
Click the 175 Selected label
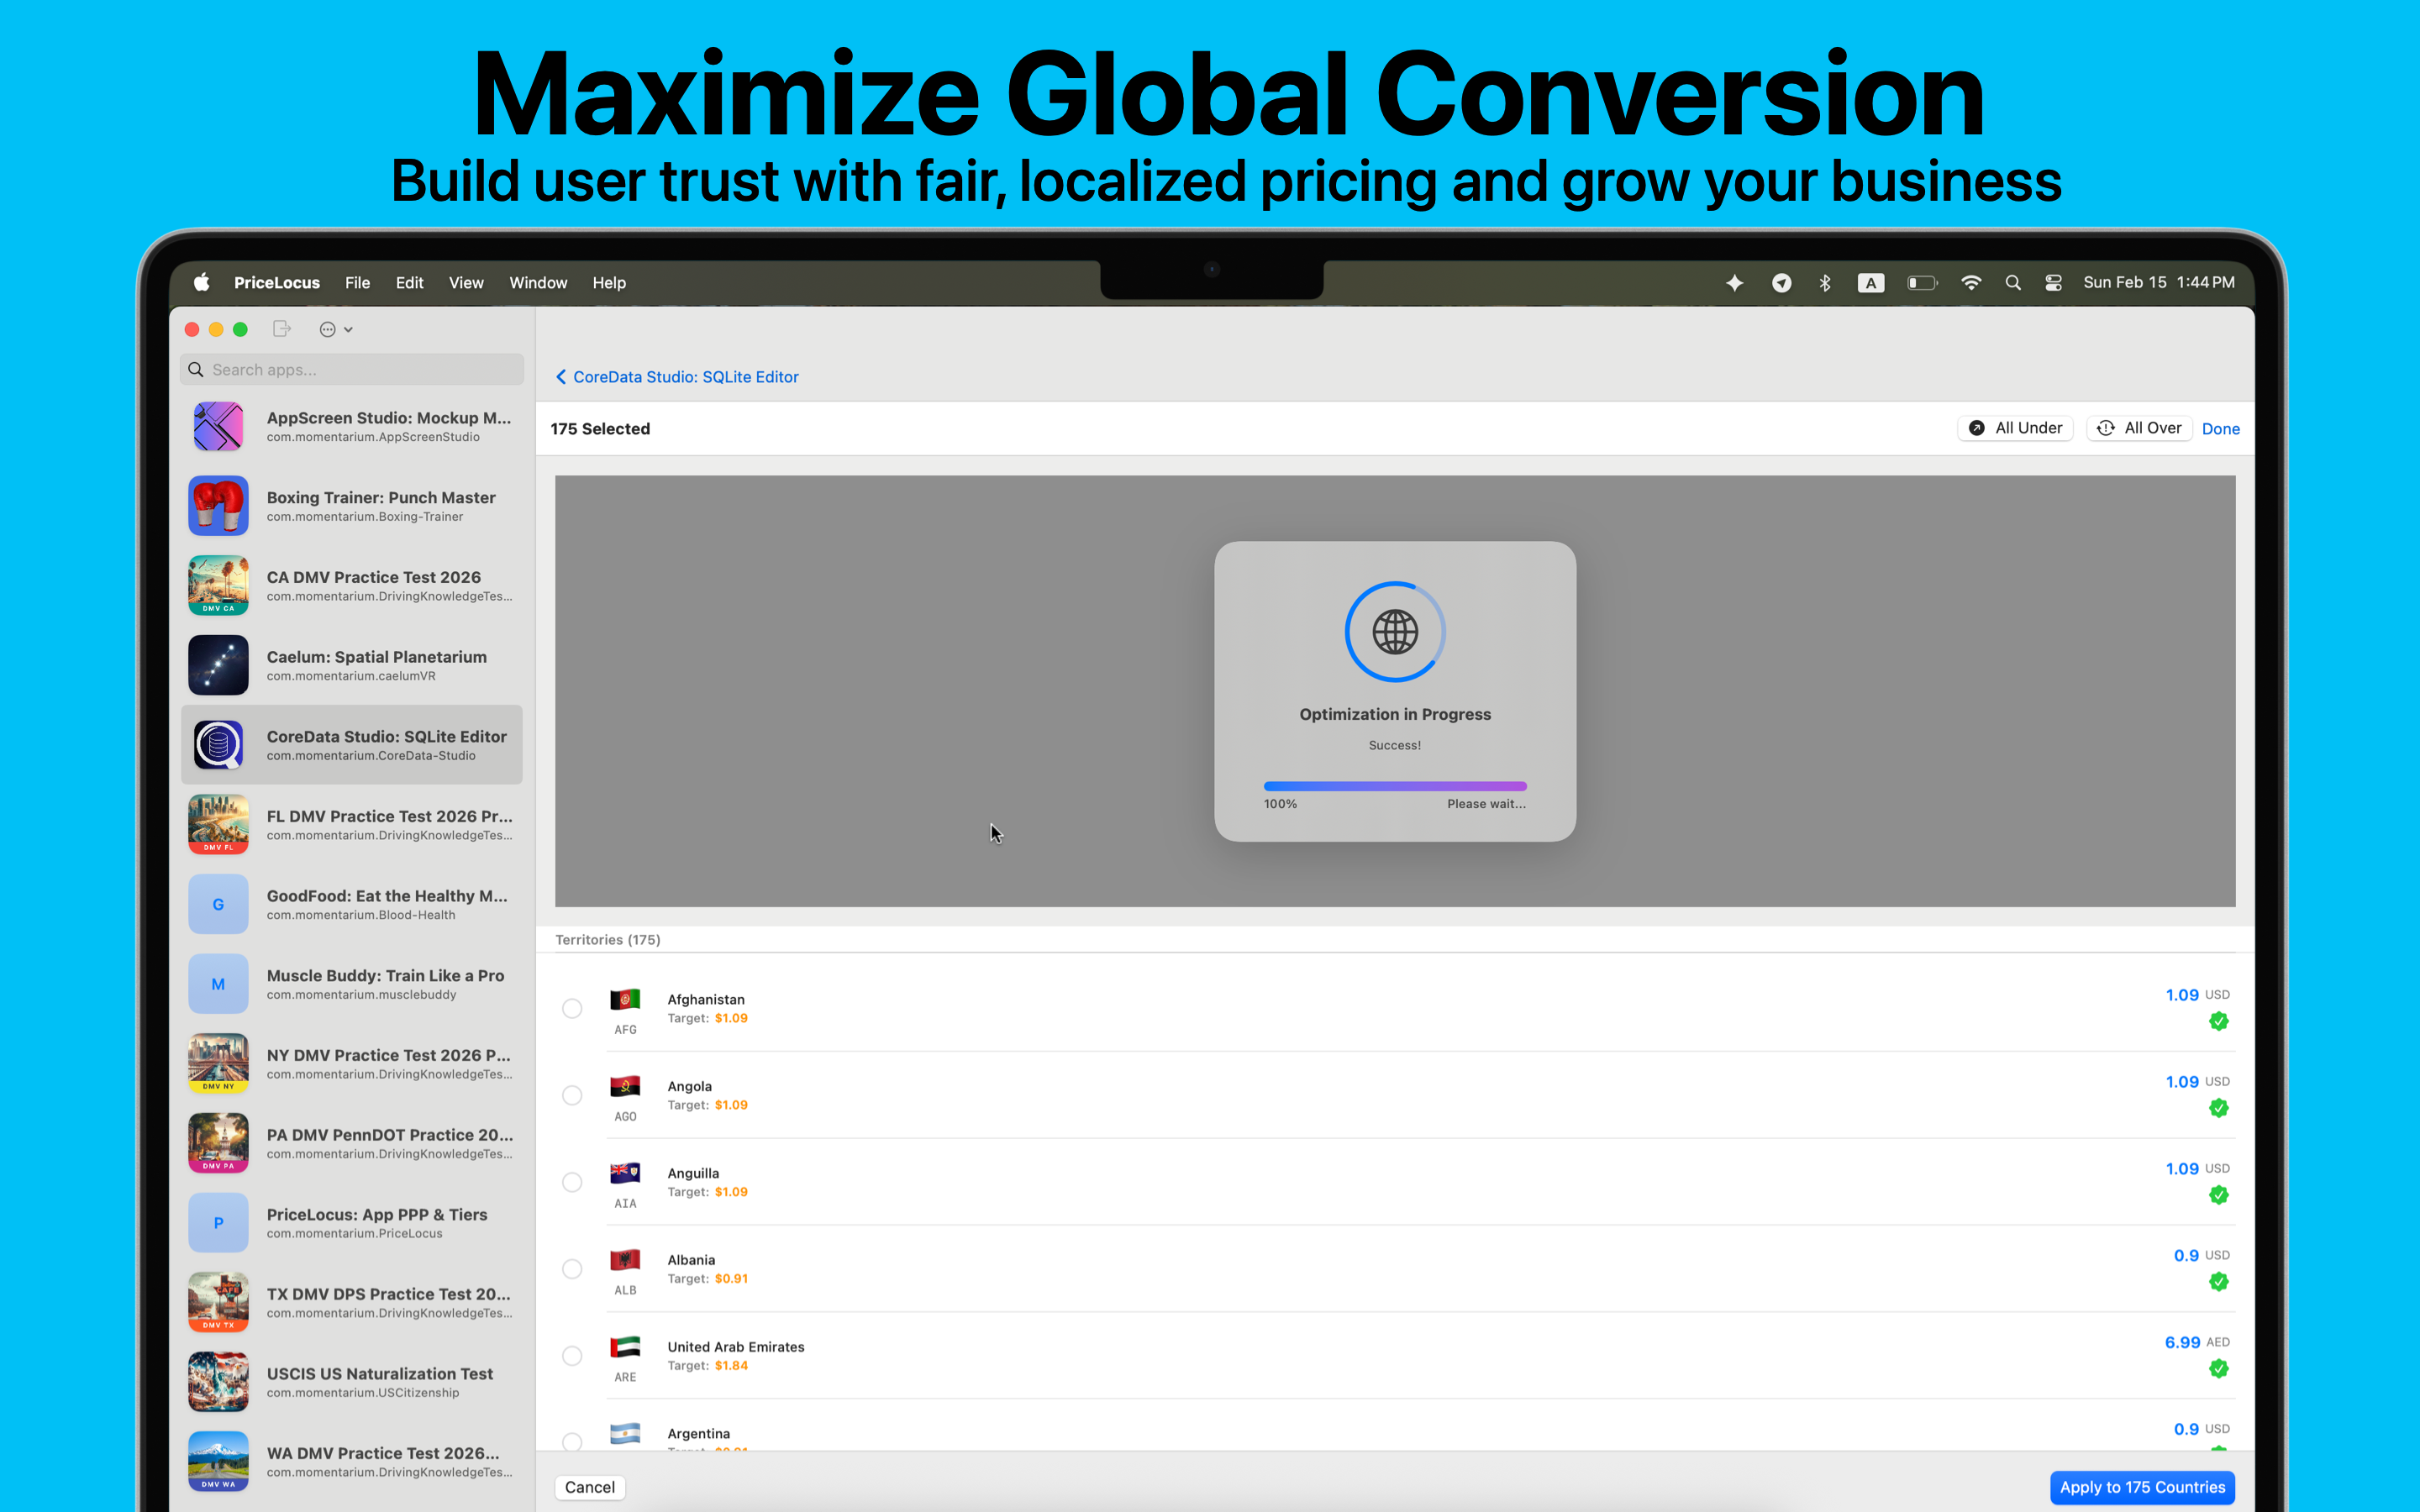600,429
